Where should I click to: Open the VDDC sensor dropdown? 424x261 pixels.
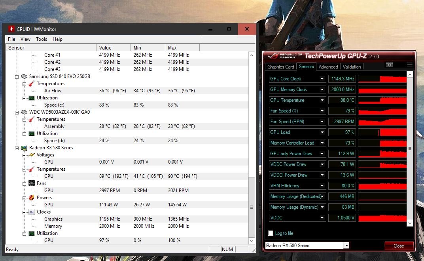(x=322, y=218)
